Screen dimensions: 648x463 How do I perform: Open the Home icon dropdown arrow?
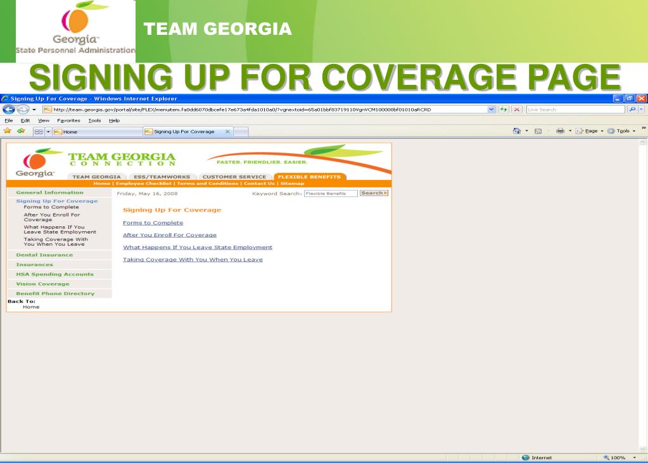click(526, 131)
